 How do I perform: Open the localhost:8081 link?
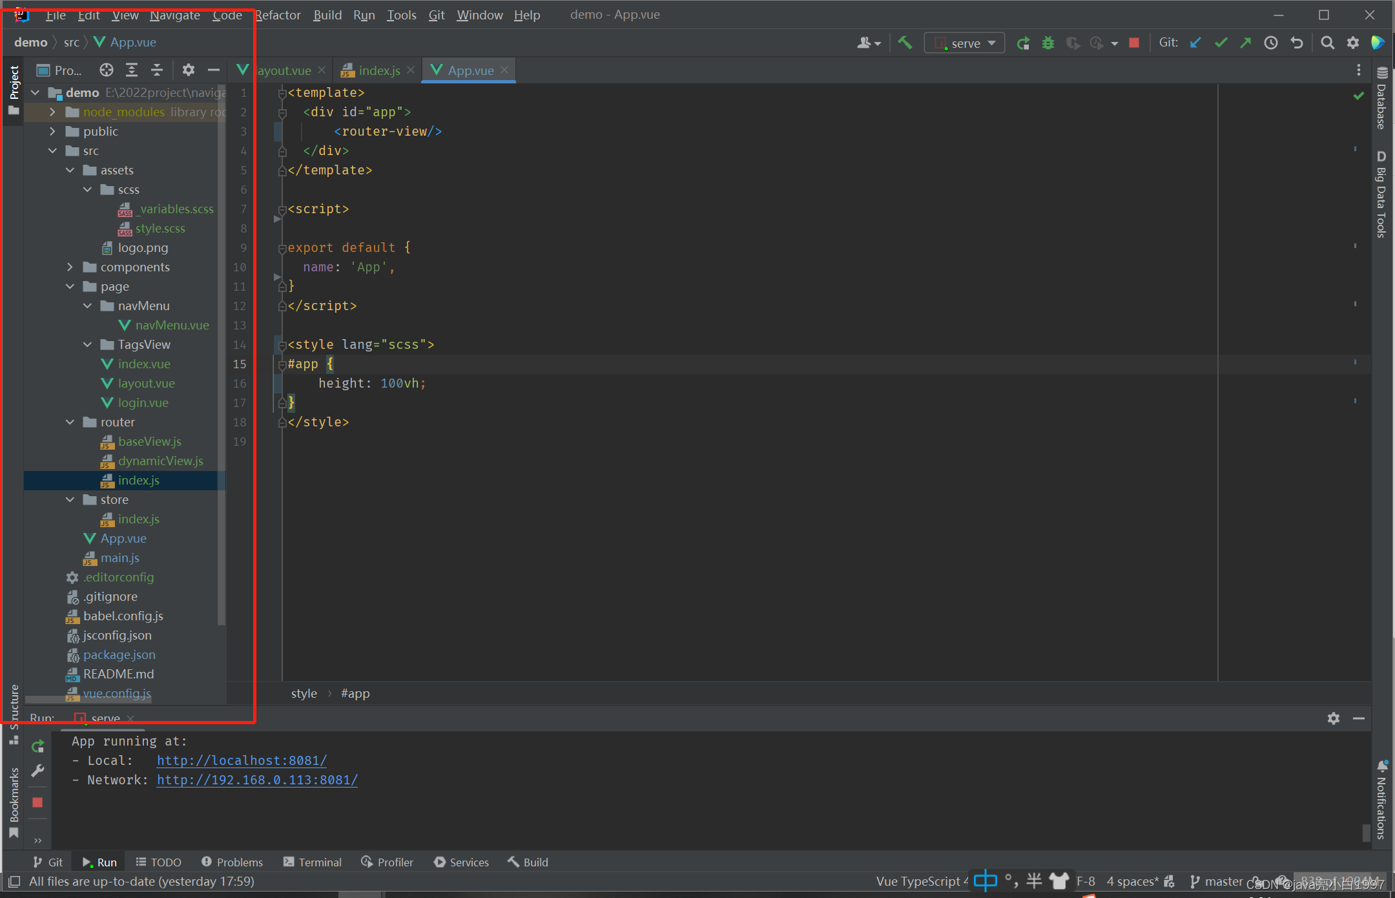coord(242,760)
